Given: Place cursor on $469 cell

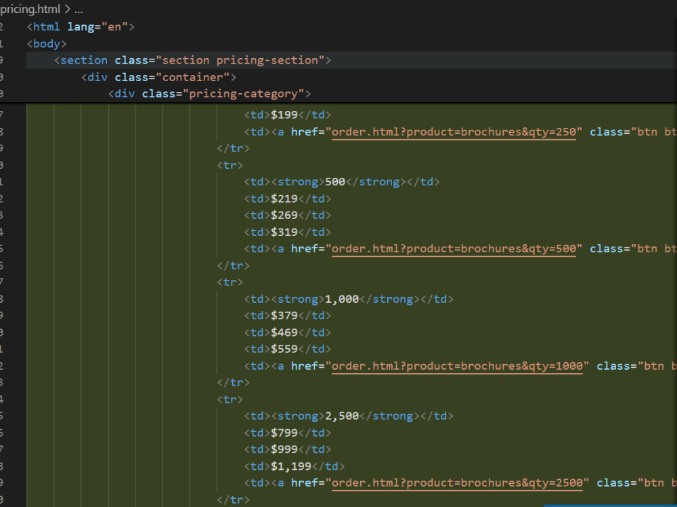Looking at the screenshot, I should click(288, 333).
